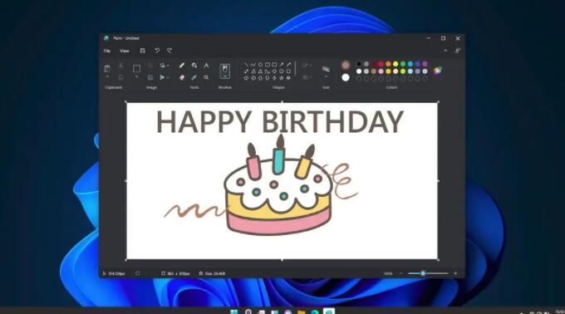Open the File menu
Screen dimensions: 565x314
107,51
